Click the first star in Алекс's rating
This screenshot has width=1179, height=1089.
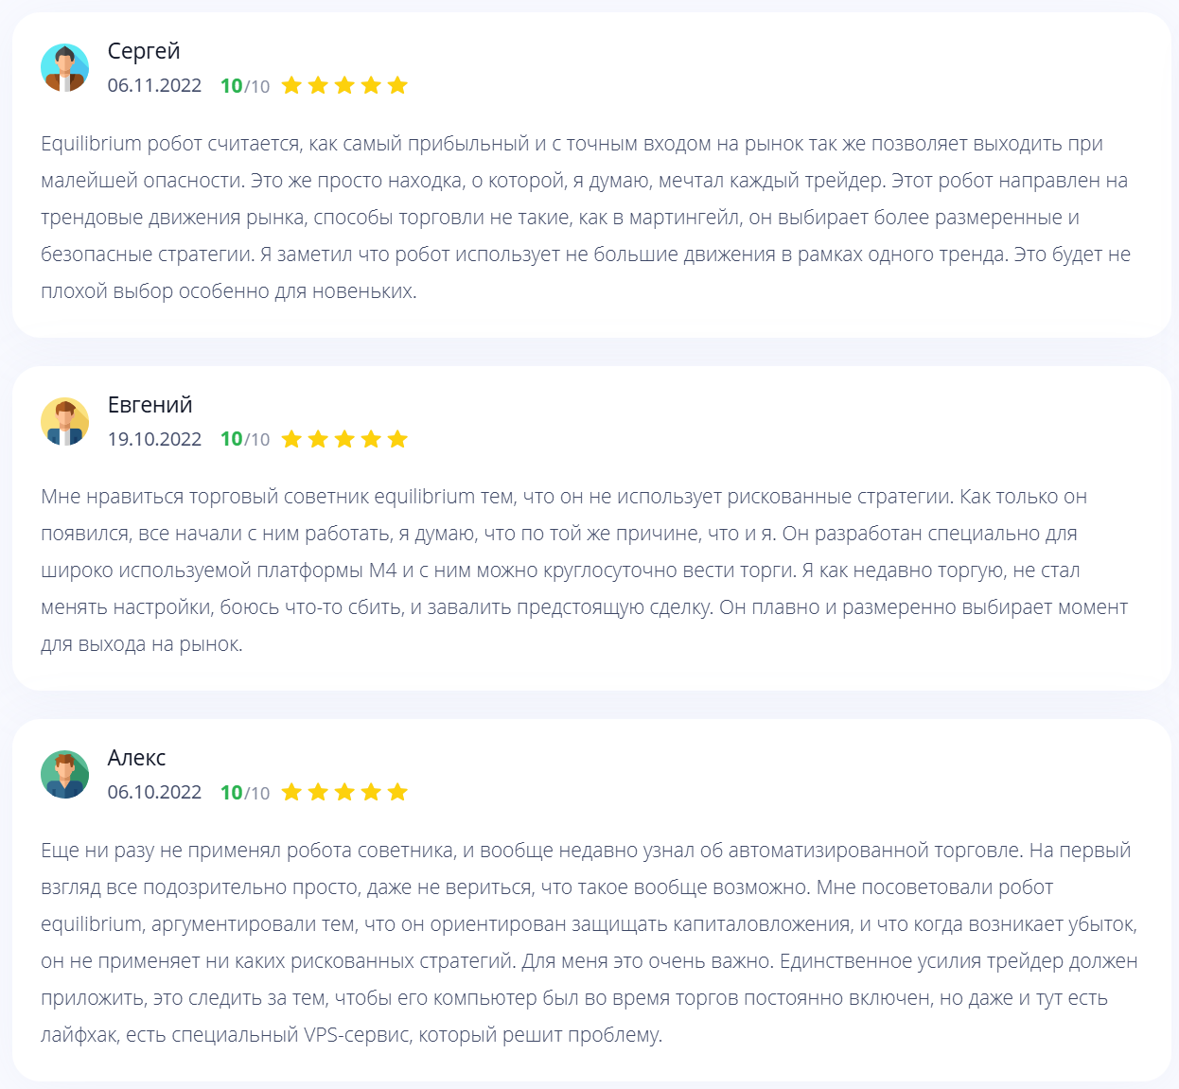[x=291, y=792]
